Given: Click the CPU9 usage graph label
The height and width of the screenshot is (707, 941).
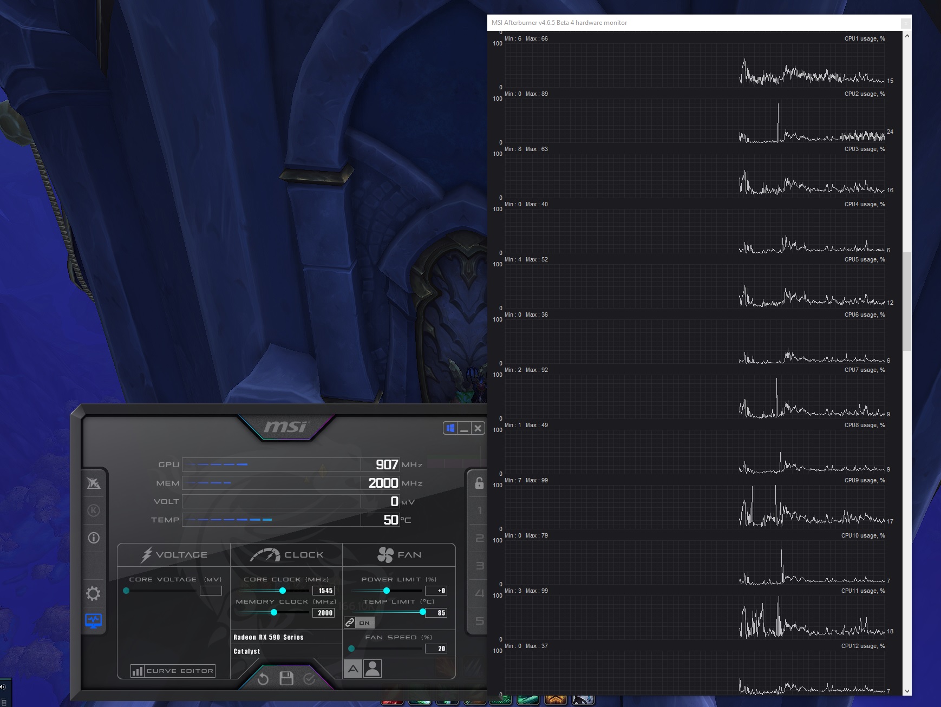Looking at the screenshot, I should click(865, 480).
